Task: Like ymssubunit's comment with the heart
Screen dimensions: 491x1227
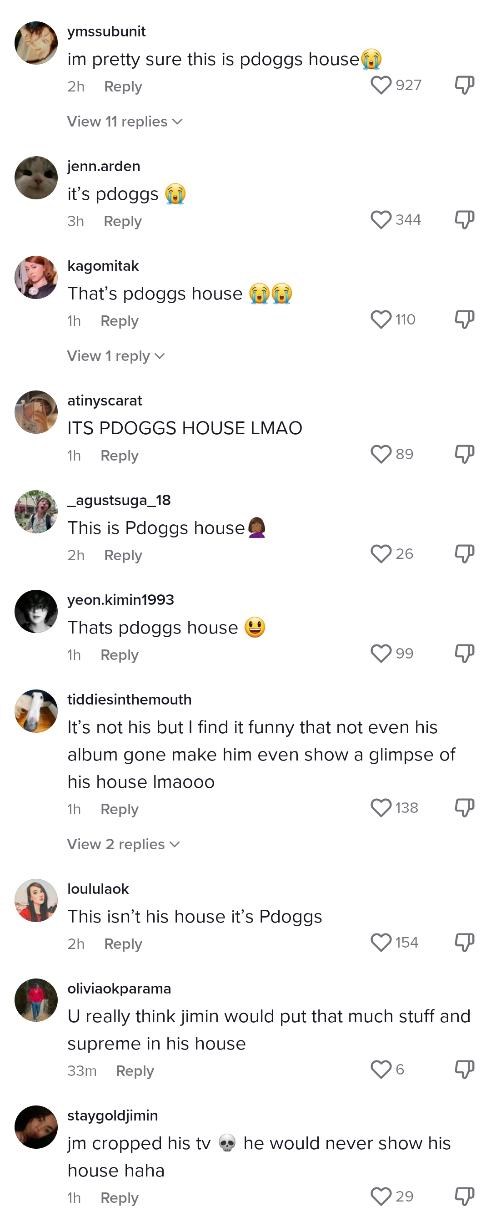Action: (x=381, y=85)
